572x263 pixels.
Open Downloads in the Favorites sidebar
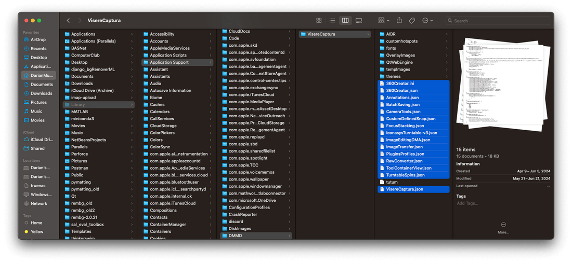[x=38, y=93]
